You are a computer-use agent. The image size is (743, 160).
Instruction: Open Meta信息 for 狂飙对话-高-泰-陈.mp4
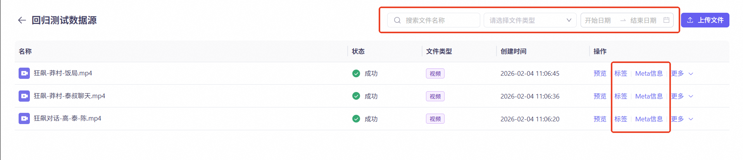(x=649, y=119)
